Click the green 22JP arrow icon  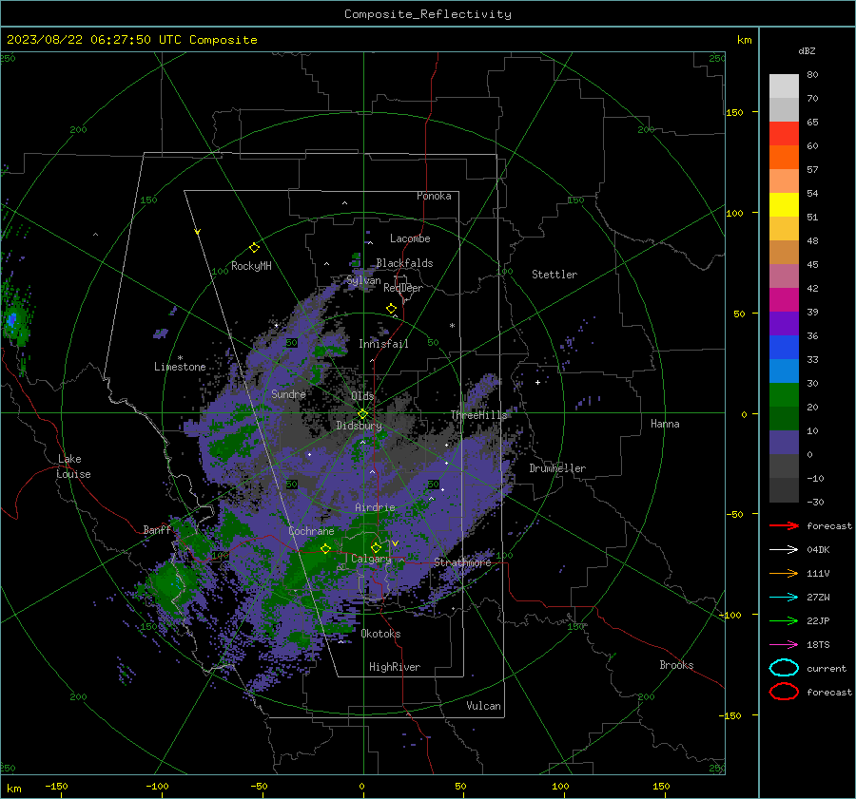tap(784, 620)
